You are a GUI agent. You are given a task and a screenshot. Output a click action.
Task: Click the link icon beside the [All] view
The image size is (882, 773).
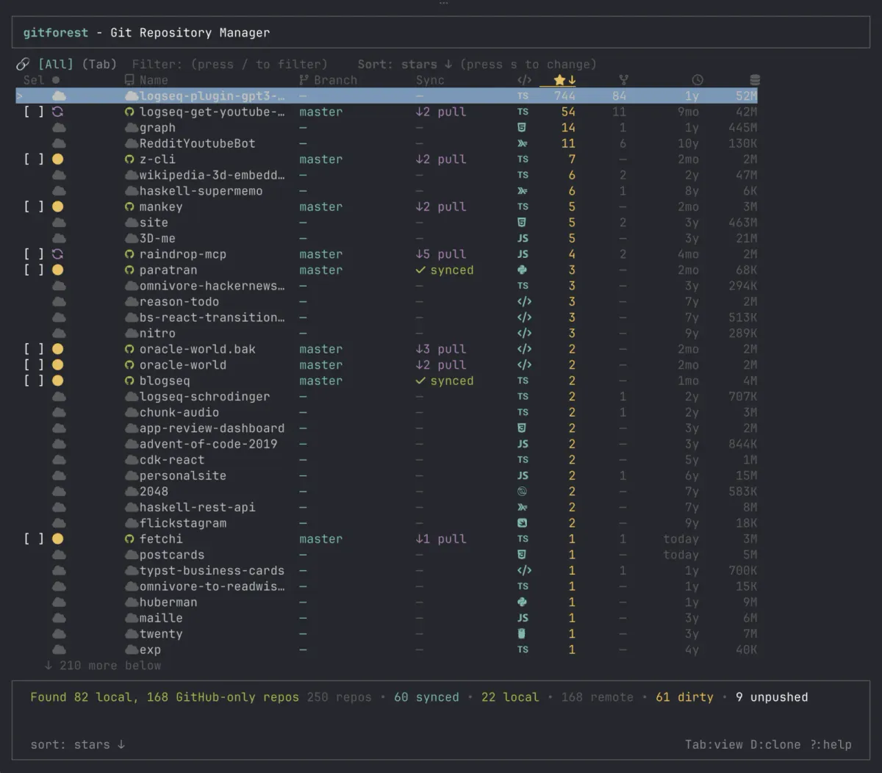(x=23, y=65)
